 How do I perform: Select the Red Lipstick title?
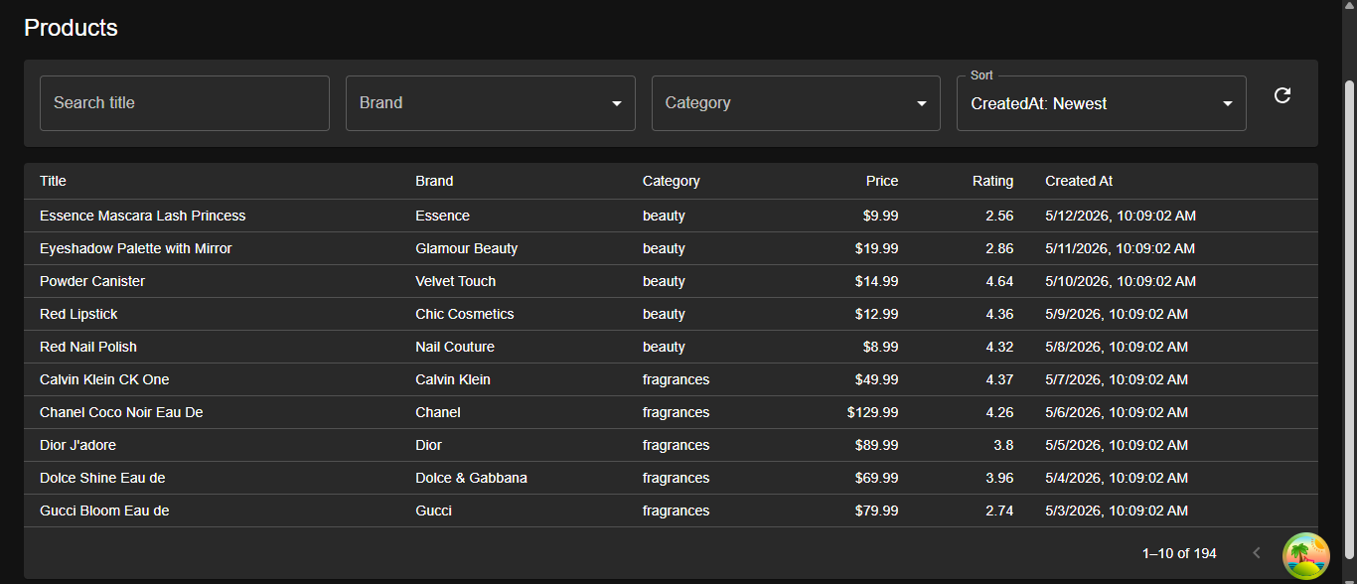78,314
